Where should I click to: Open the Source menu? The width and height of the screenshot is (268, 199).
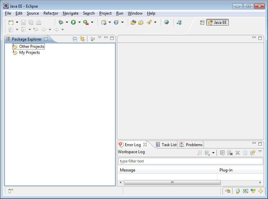pos(33,13)
